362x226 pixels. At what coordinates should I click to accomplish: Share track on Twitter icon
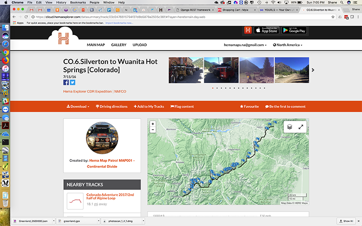tap(72, 83)
